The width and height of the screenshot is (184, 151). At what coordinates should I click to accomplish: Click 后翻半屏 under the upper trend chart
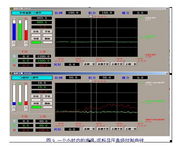[x=117, y=64]
